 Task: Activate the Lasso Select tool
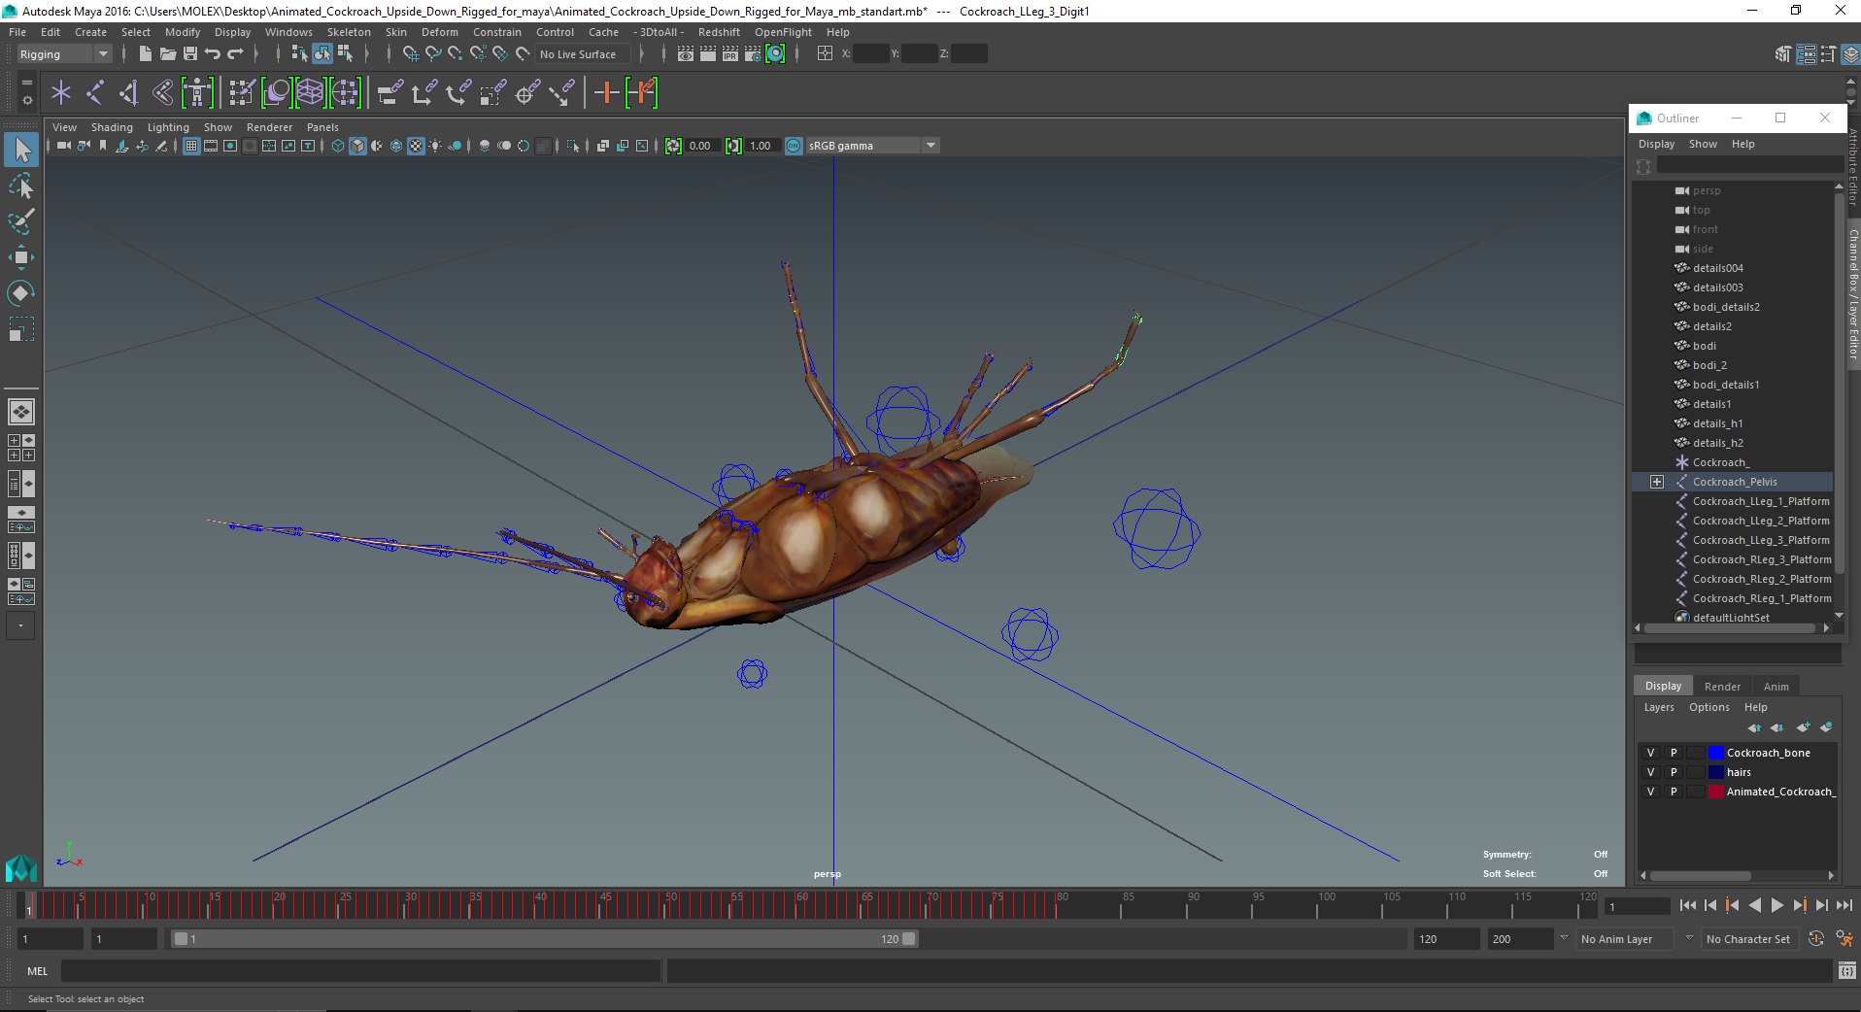click(x=21, y=186)
